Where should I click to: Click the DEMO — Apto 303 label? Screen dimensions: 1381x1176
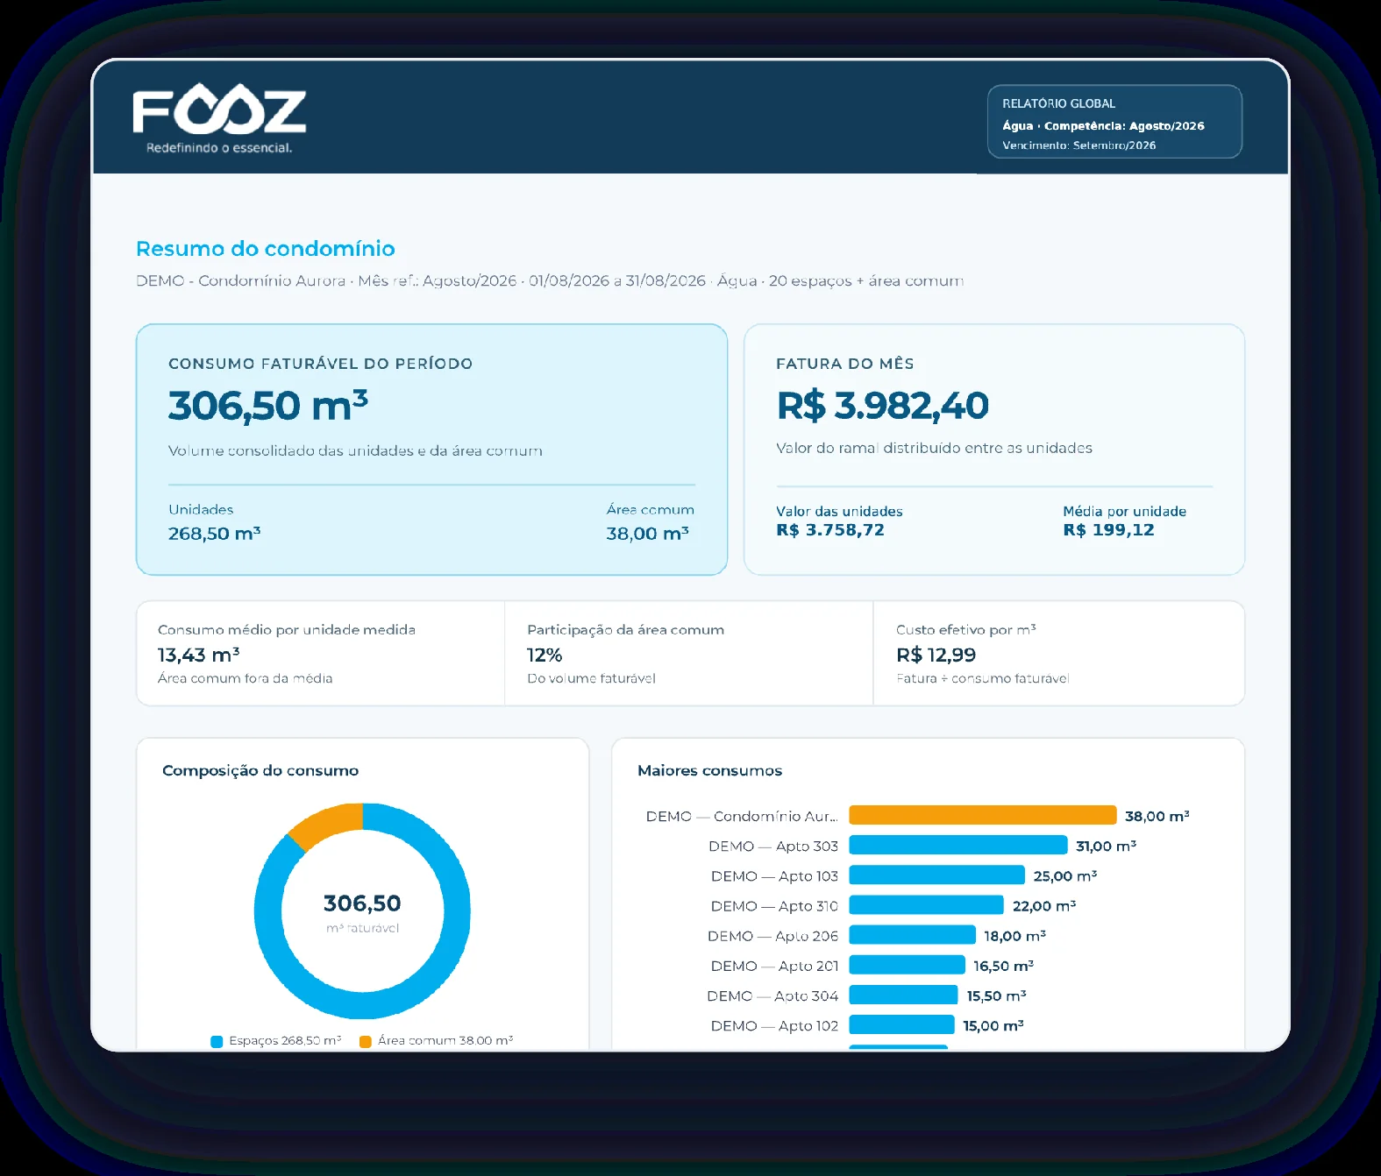[773, 847]
